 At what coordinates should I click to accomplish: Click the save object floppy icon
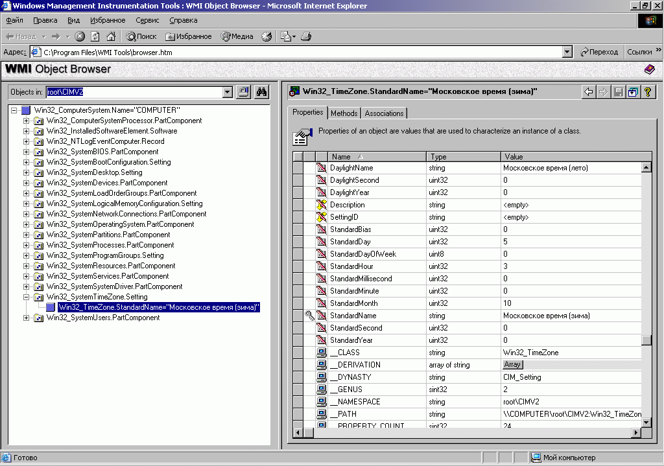point(618,92)
